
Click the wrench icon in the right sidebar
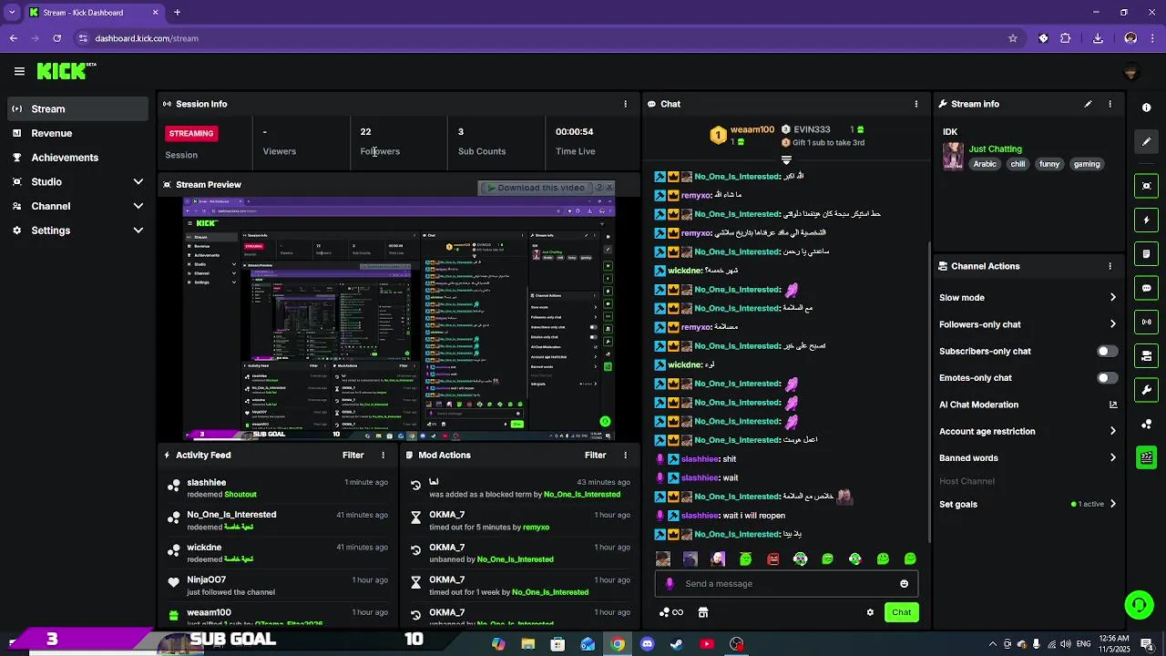pos(1146,390)
